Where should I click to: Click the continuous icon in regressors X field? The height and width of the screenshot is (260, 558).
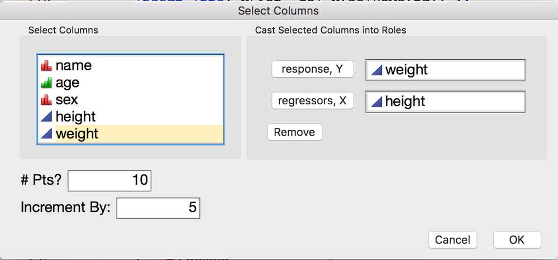[x=376, y=102]
